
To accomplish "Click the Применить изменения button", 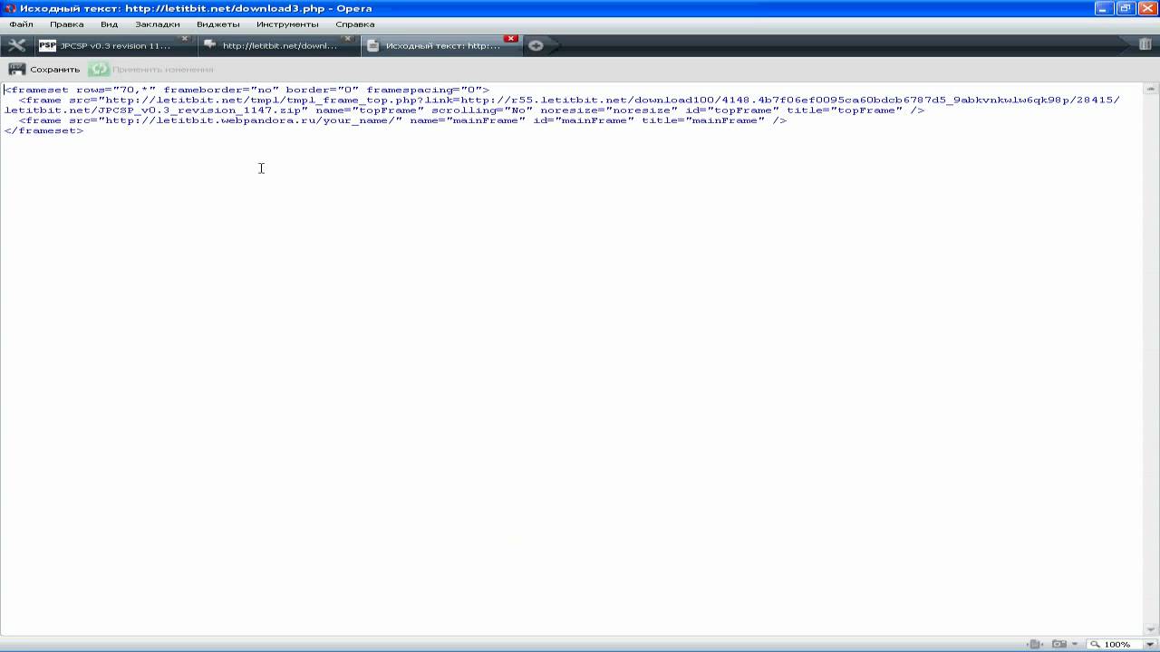I will coord(151,69).
